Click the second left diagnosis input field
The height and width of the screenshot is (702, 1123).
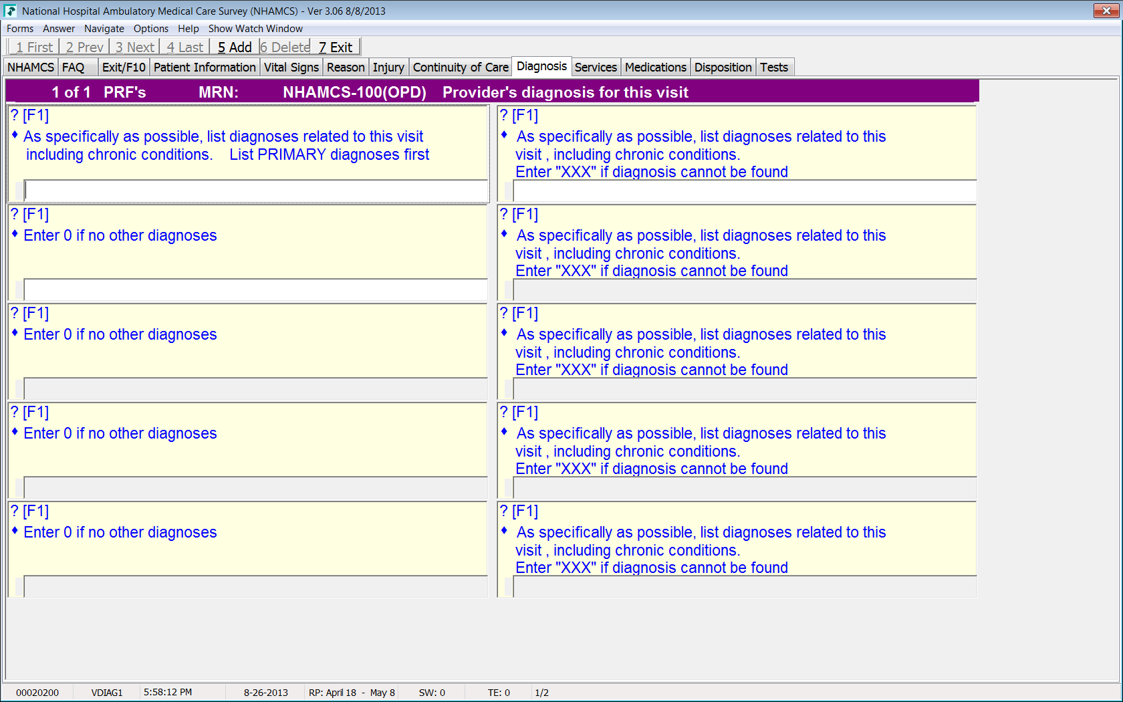tap(255, 289)
